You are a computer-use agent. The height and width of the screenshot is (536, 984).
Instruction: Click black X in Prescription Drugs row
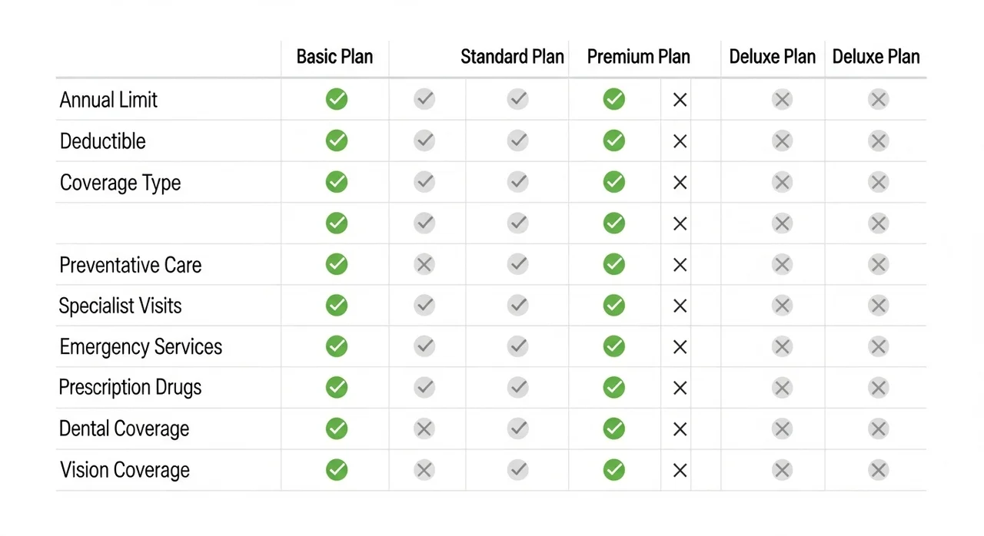(680, 388)
